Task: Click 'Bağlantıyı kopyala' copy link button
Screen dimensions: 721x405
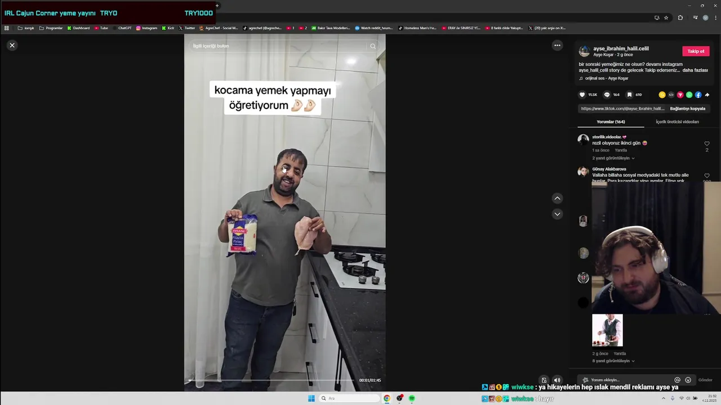Action: coord(687,109)
